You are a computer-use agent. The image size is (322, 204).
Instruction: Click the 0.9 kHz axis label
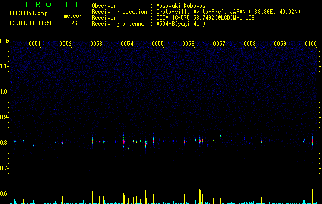tap(4, 117)
